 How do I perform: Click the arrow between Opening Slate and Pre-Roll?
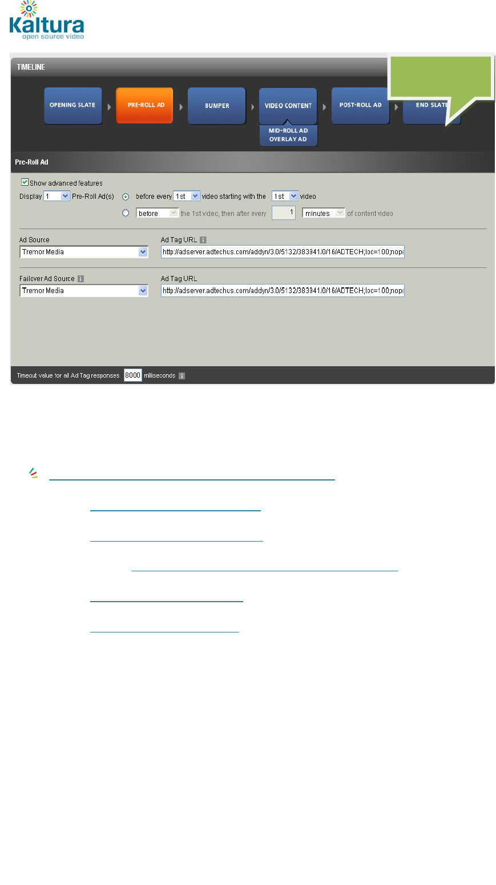pos(109,107)
